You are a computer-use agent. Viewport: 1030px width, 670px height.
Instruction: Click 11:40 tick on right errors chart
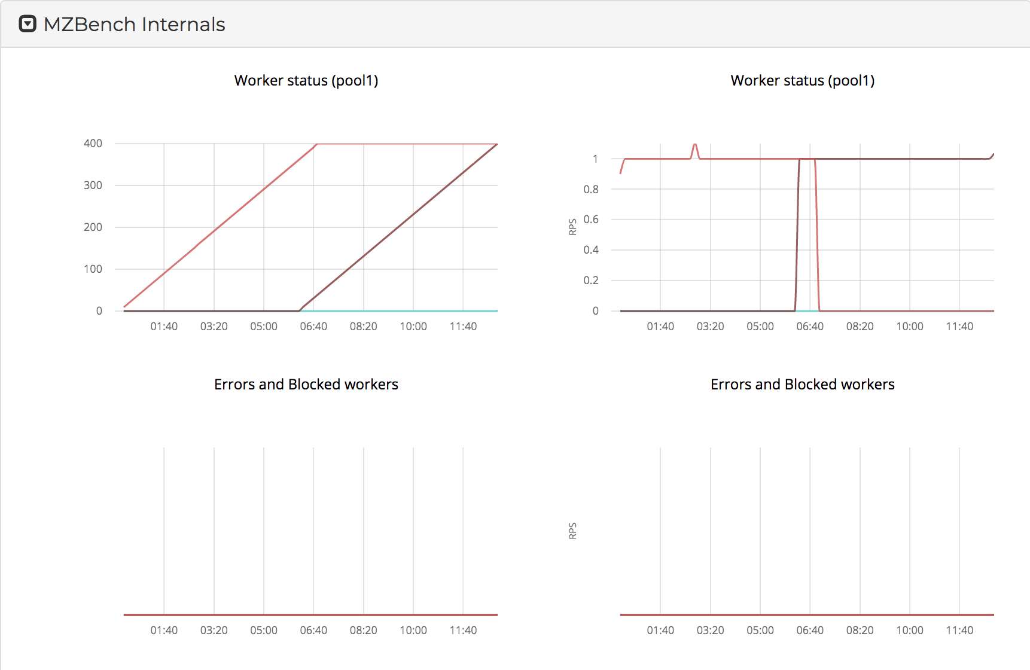(959, 631)
